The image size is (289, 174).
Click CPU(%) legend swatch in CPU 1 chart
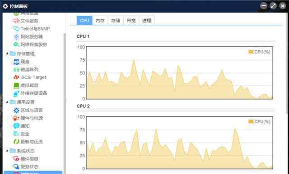pyautogui.click(x=251, y=52)
